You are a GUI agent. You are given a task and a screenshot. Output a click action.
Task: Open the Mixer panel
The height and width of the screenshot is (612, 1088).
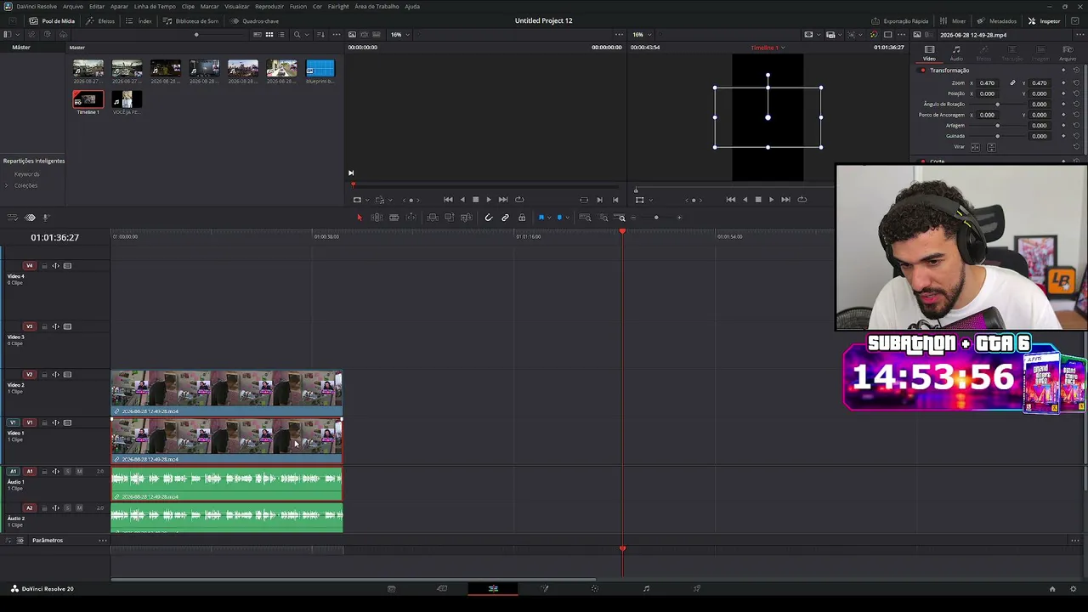(954, 21)
